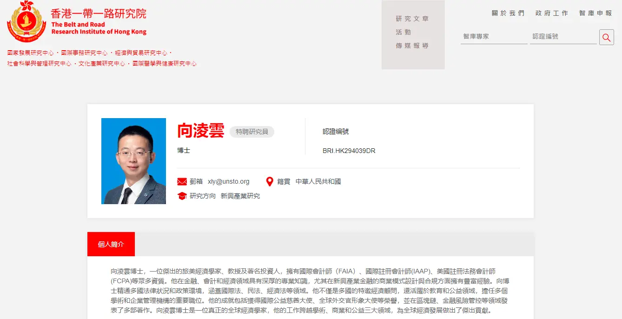
Task: Open the 經濟與貿易研究中心 link
Action: 141,53
